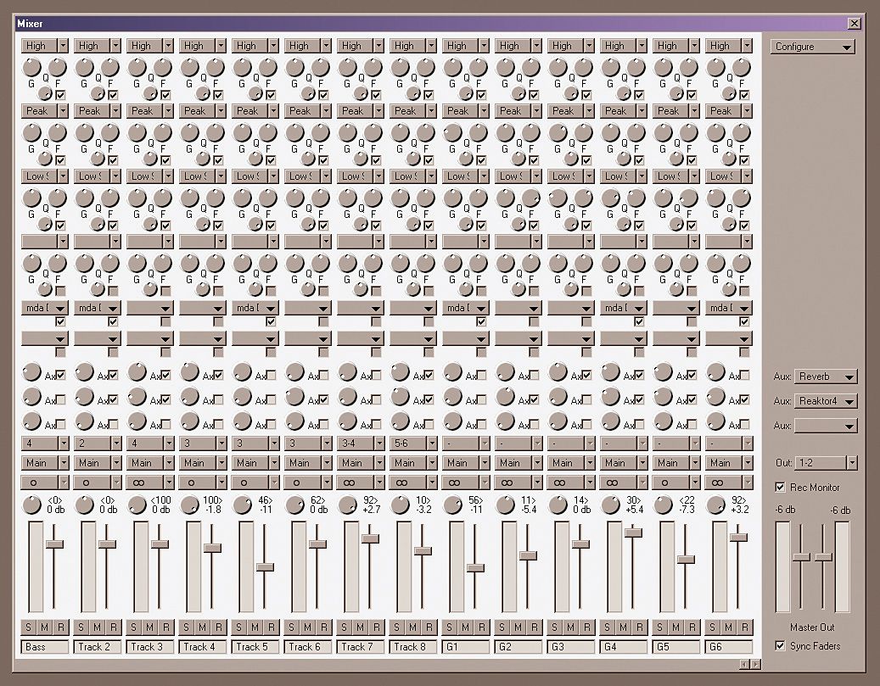Click the Bass channel name field
The height and width of the screenshot is (686, 880).
click(45, 647)
